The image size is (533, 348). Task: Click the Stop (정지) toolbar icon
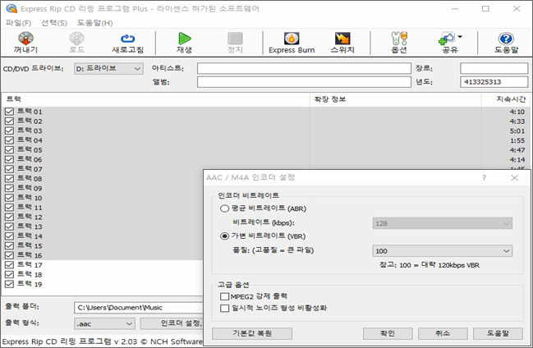[x=235, y=39]
